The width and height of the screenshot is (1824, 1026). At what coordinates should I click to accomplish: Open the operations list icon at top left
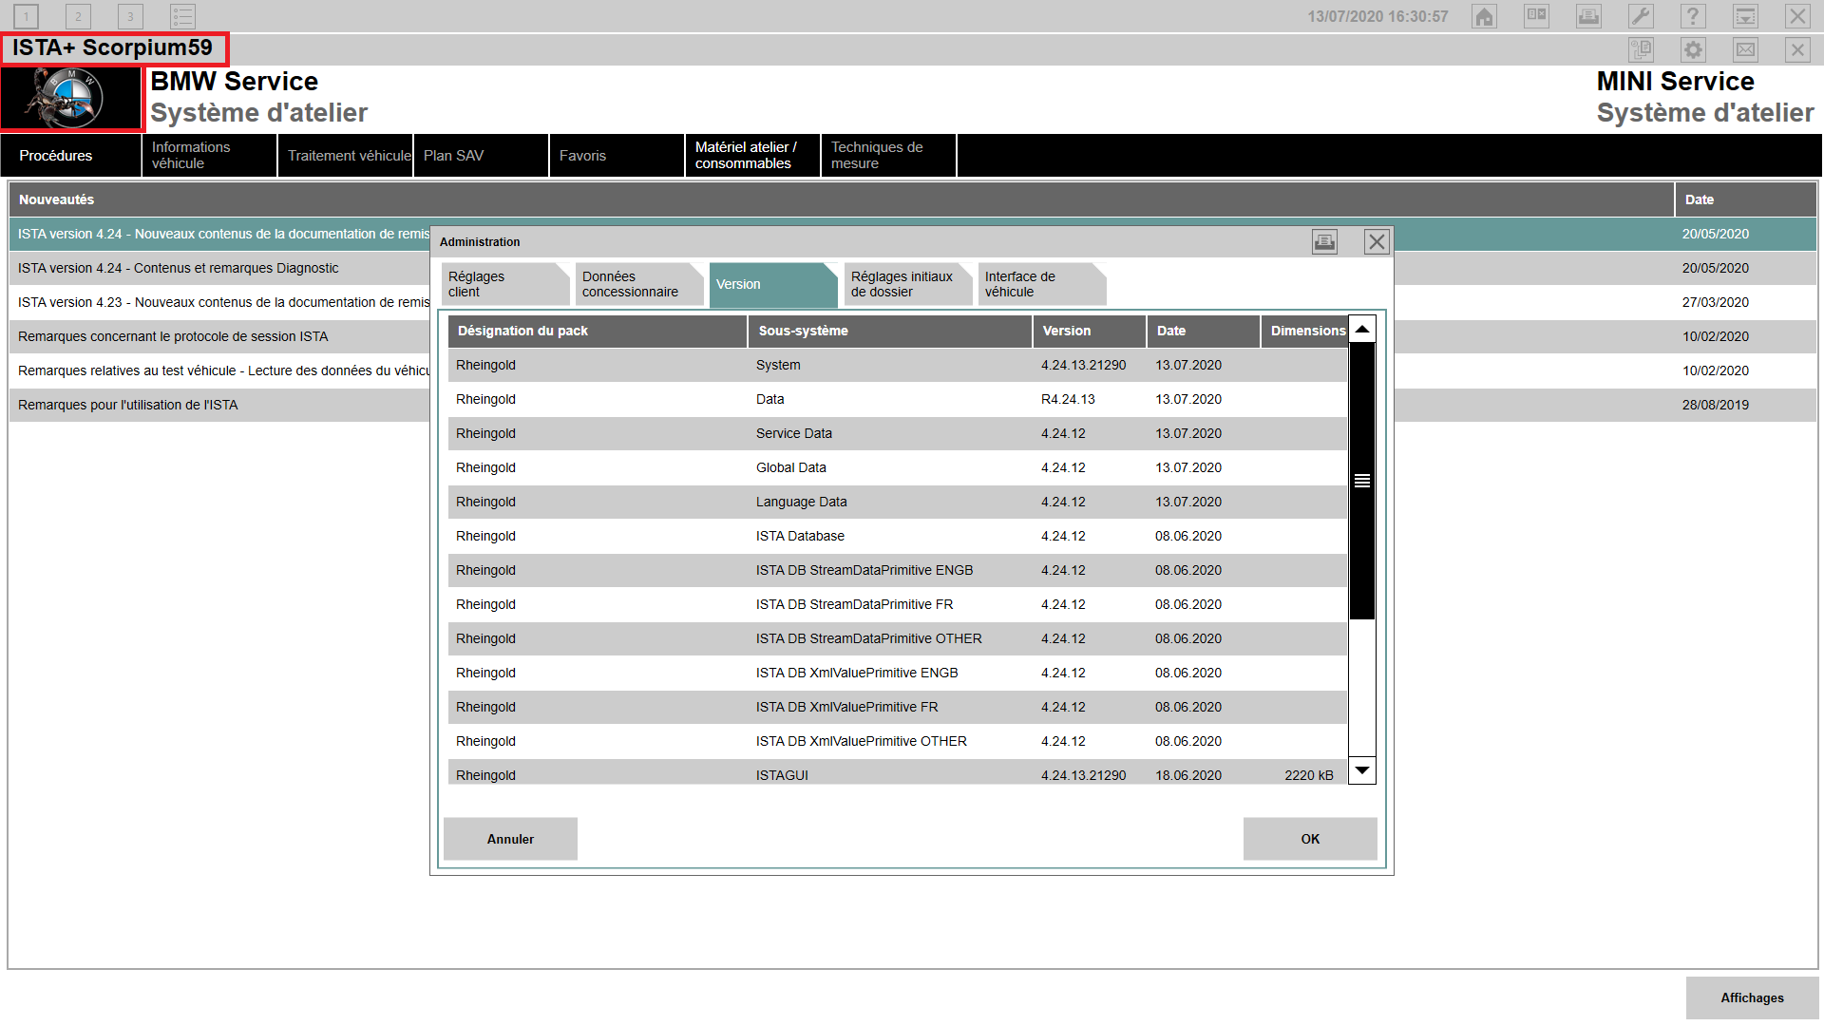pyautogui.click(x=182, y=16)
